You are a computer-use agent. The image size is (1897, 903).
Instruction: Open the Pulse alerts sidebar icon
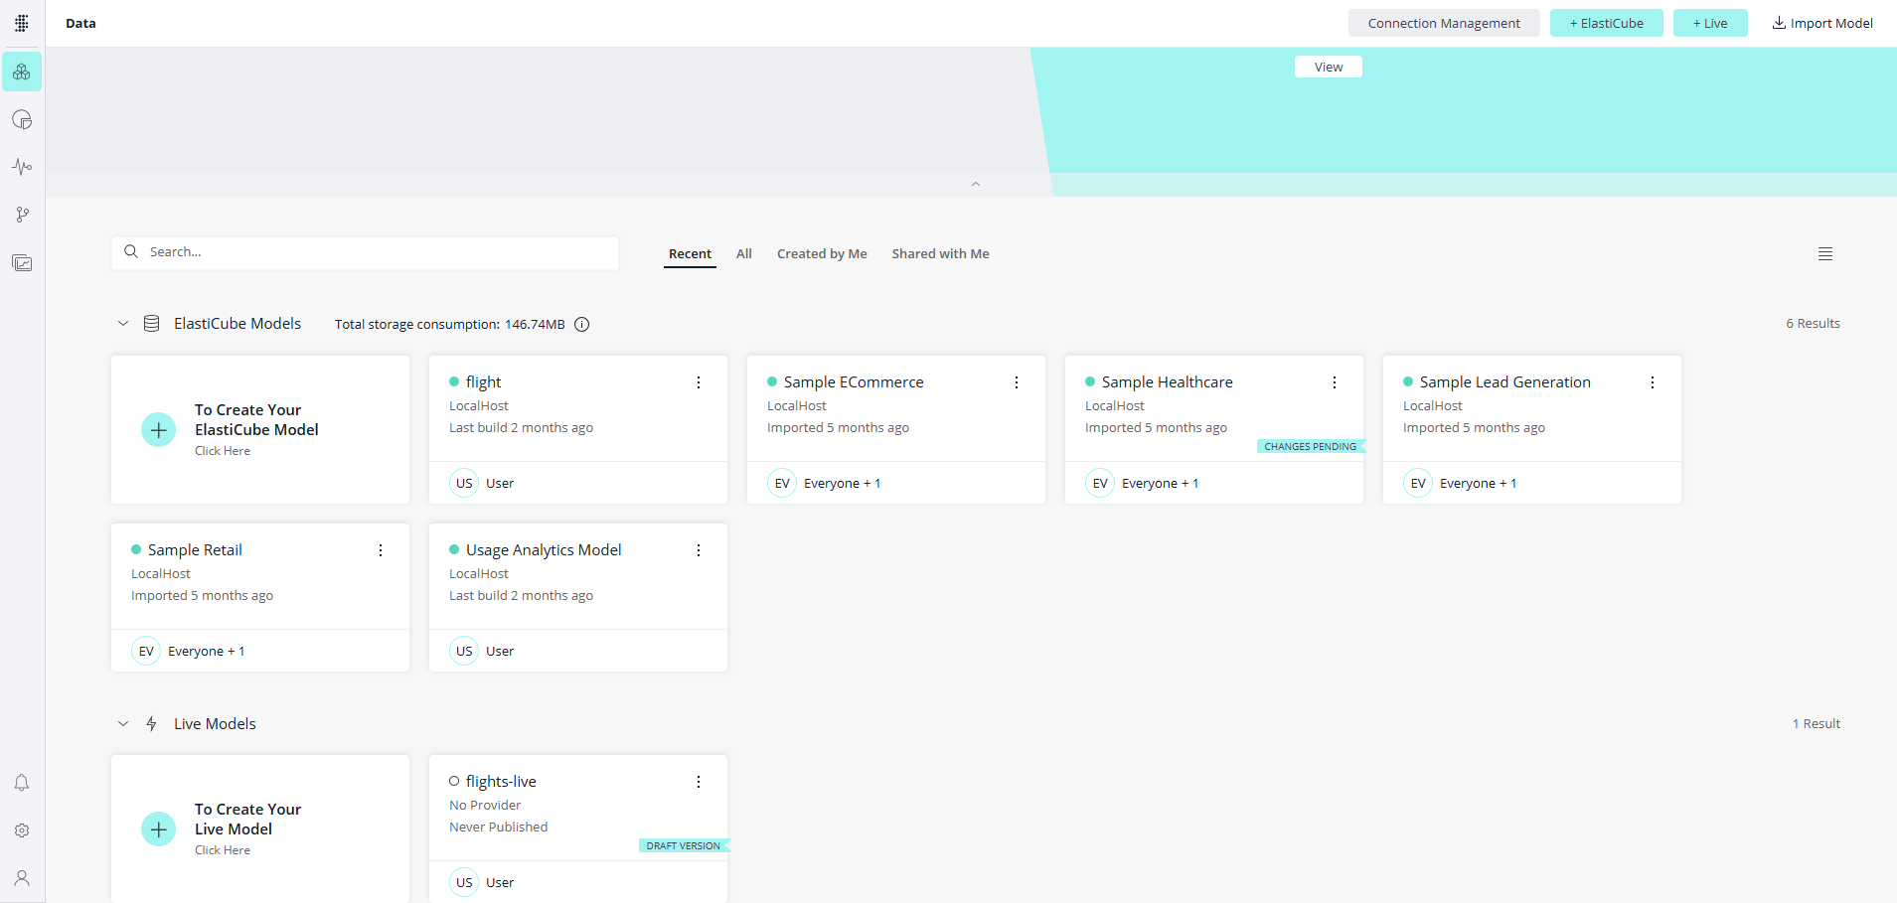coord(22,167)
